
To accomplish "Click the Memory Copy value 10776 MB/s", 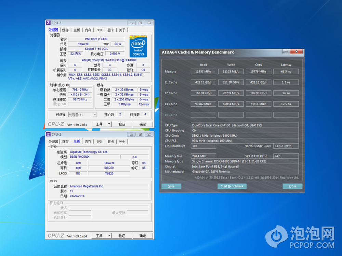I will click(x=259, y=72).
